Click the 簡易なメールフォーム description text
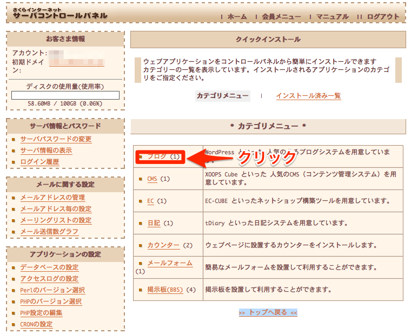 pos(291,267)
